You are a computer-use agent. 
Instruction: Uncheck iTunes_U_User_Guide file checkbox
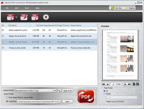tap(3, 48)
